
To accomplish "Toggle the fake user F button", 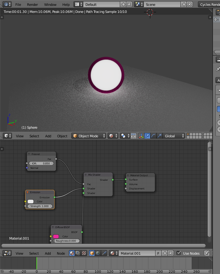I will (158, 253).
